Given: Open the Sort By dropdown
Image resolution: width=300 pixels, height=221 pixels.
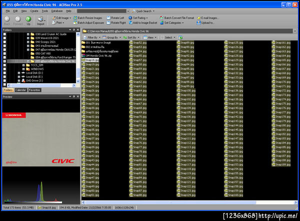Looking at the screenshot, I should 131,37.
